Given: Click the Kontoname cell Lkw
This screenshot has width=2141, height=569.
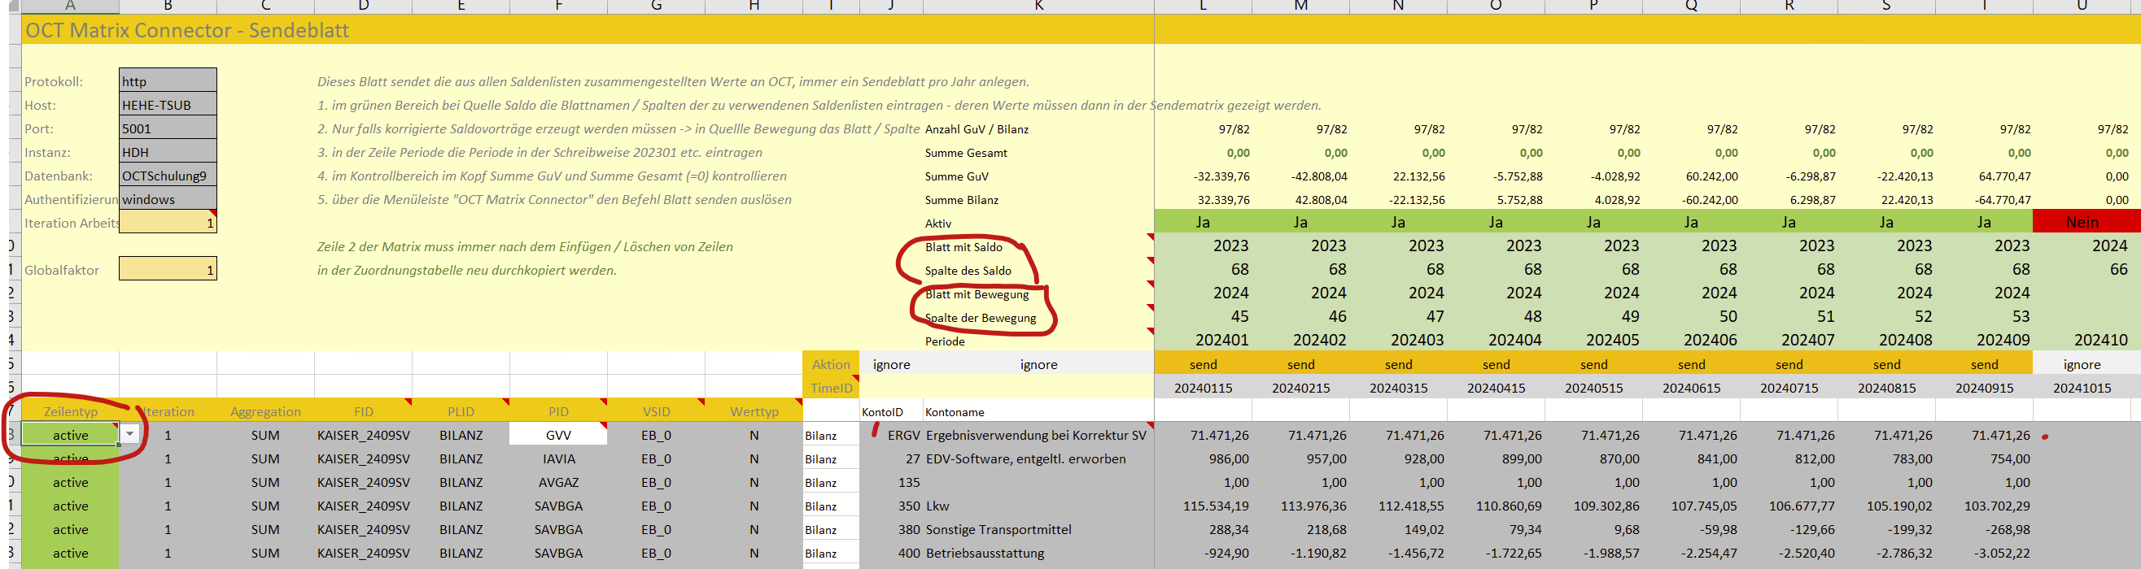Looking at the screenshot, I should pos(937,506).
